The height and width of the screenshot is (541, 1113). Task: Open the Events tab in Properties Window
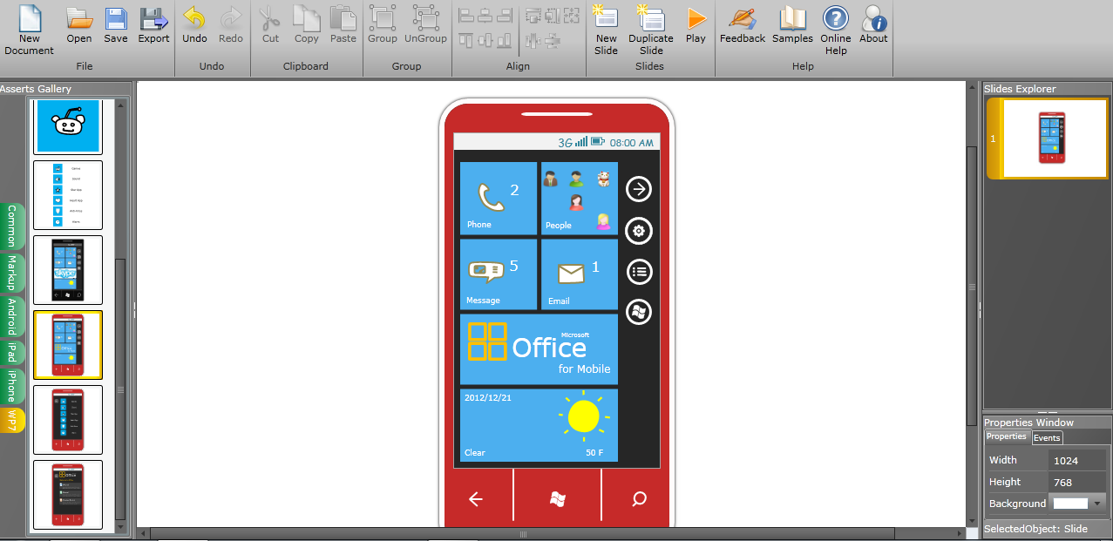tap(1047, 438)
